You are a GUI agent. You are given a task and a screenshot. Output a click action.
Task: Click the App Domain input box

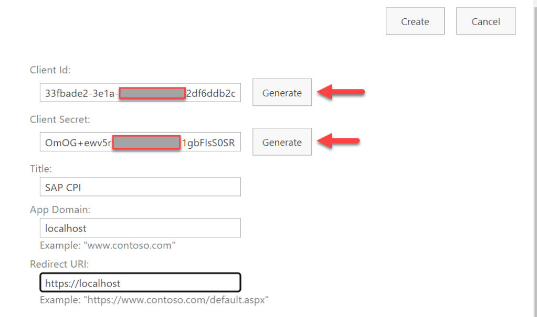[140, 228]
